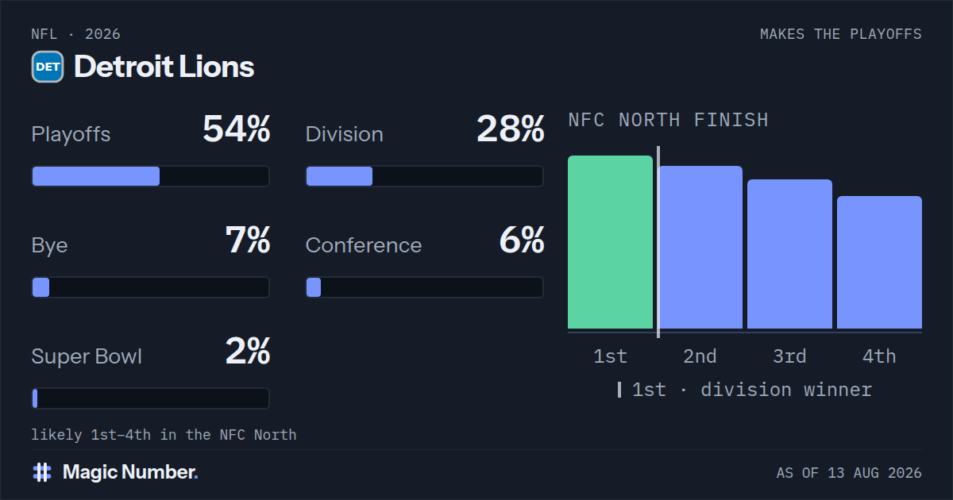Image resolution: width=953 pixels, height=500 pixels.
Task: Click the Magic Number hash icon
Action: click(x=42, y=472)
